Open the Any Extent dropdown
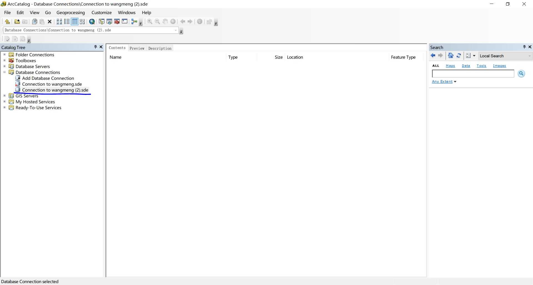 [444, 82]
